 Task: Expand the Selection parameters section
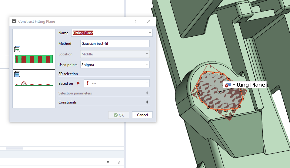[x=147, y=93]
